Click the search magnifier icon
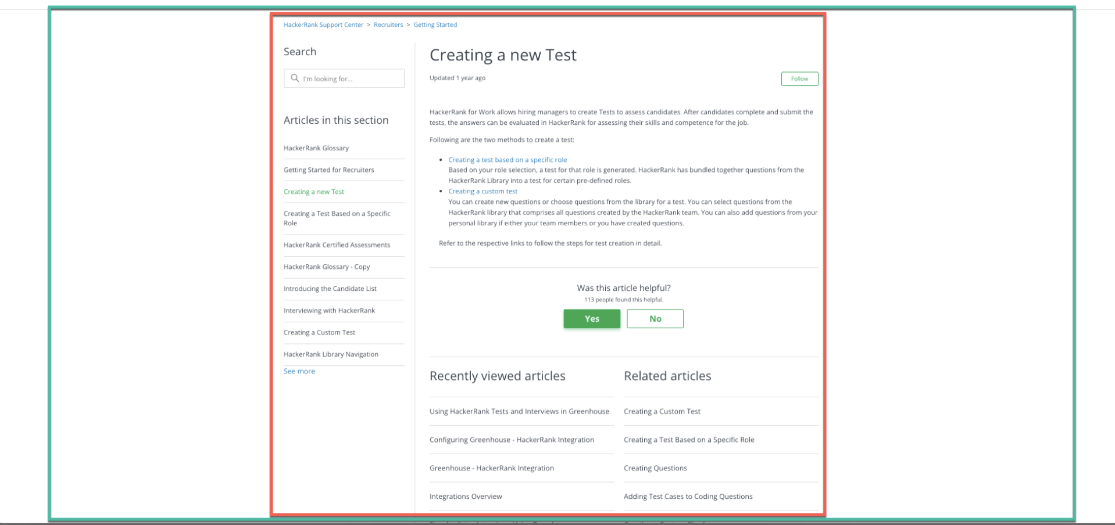1115x525 pixels. [x=295, y=78]
